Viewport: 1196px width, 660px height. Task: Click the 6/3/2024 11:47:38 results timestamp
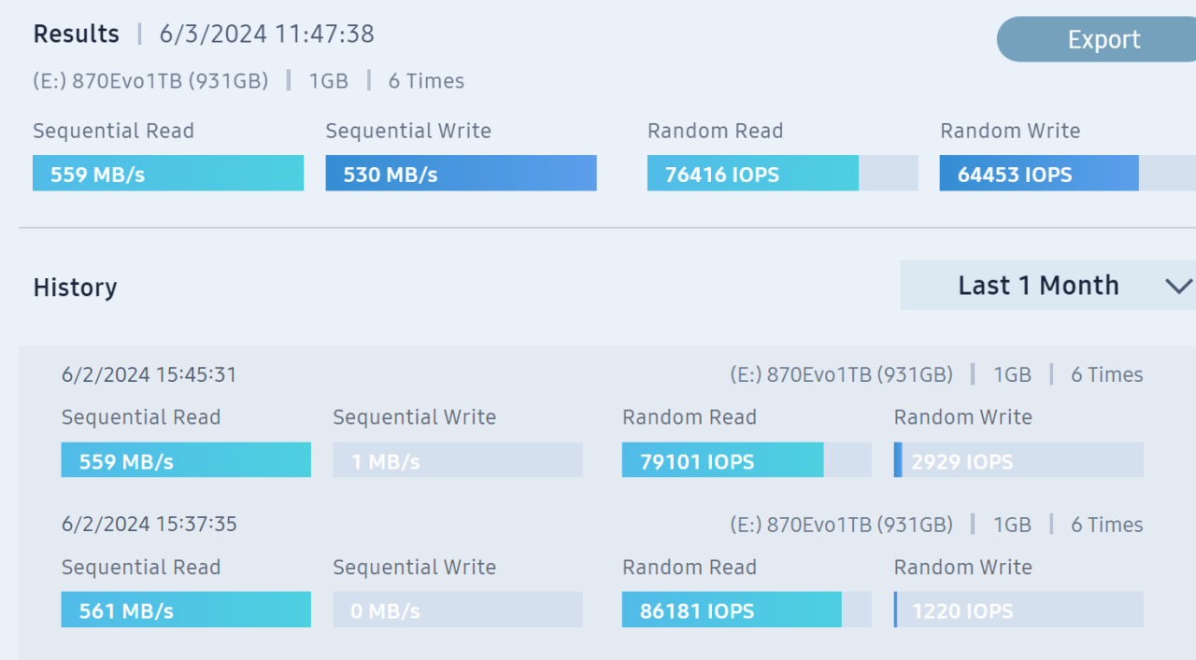[267, 35]
